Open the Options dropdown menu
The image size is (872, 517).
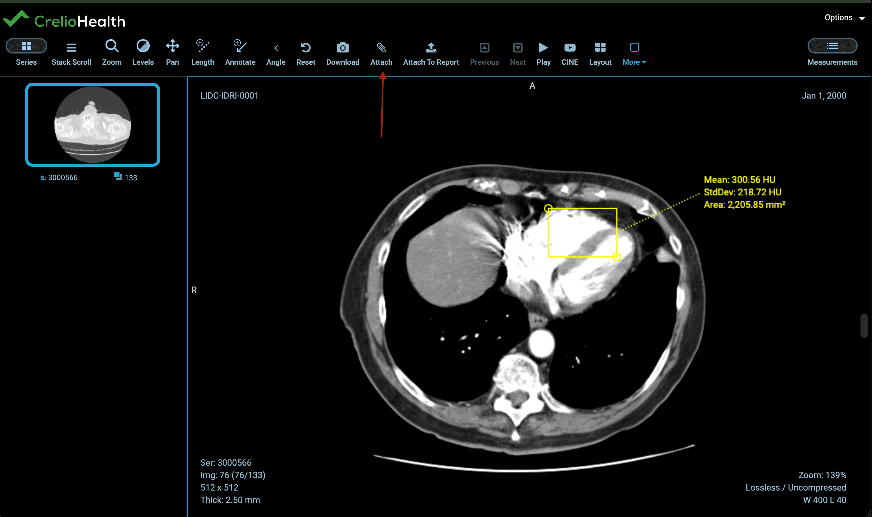pos(845,18)
